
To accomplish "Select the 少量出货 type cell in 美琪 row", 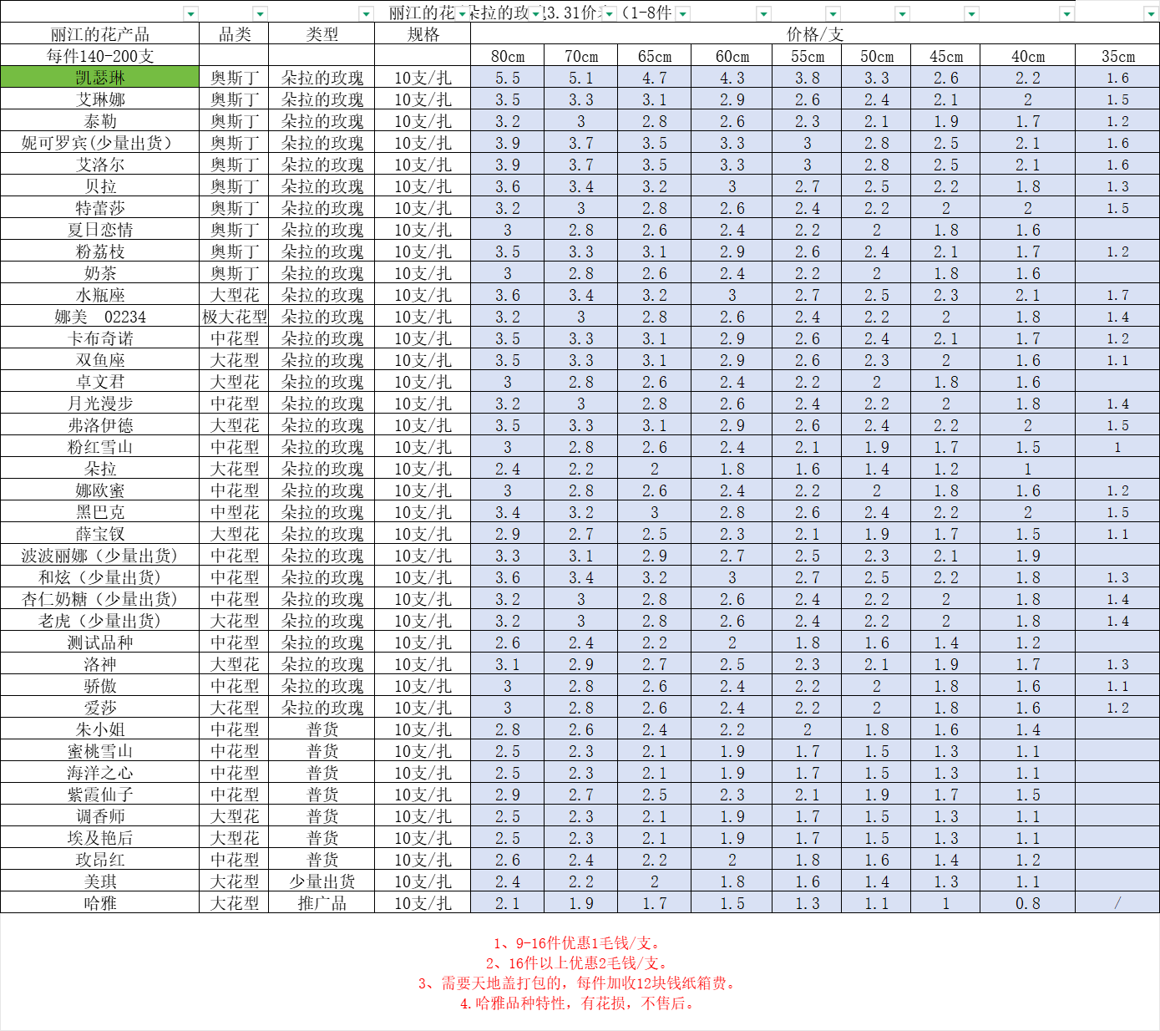I will pyautogui.click(x=322, y=881).
